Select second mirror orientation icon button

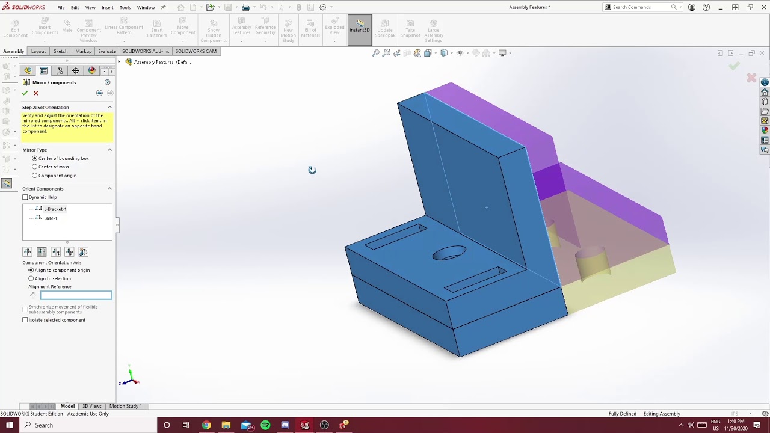point(42,252)
